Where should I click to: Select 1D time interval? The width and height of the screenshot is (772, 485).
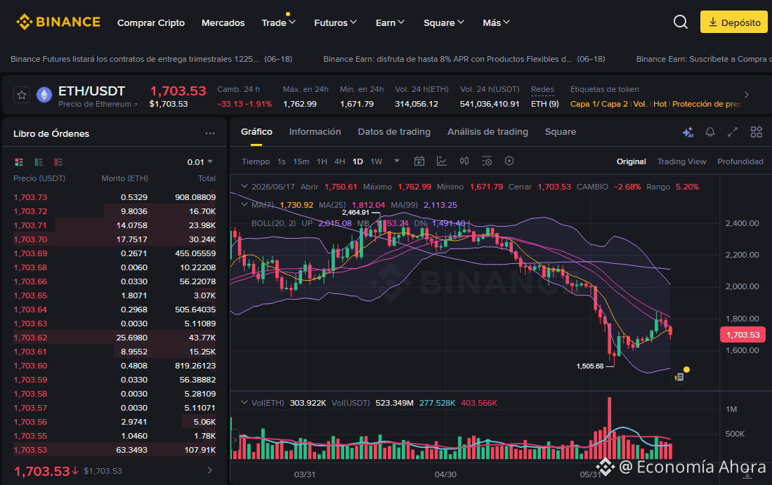click(358, 161)
